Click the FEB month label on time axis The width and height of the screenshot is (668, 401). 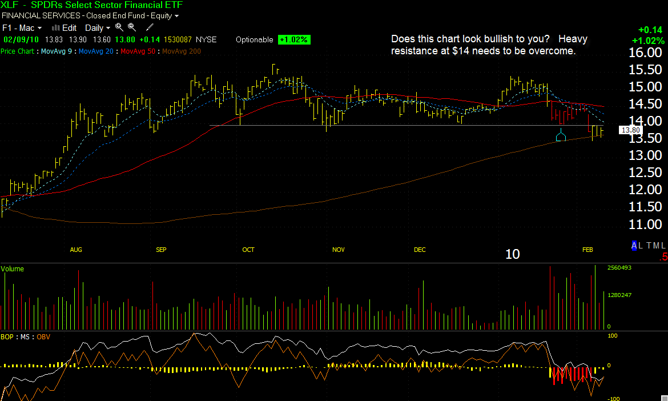coord(587,250)
